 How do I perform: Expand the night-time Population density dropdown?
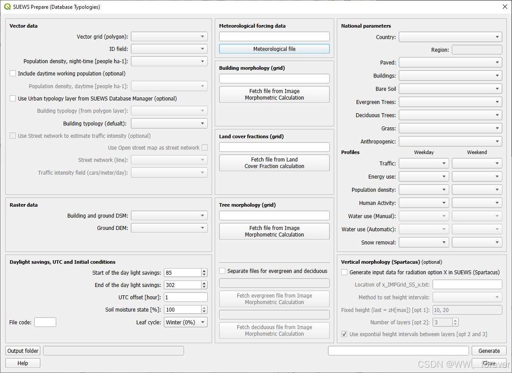(x=169, y=61)
